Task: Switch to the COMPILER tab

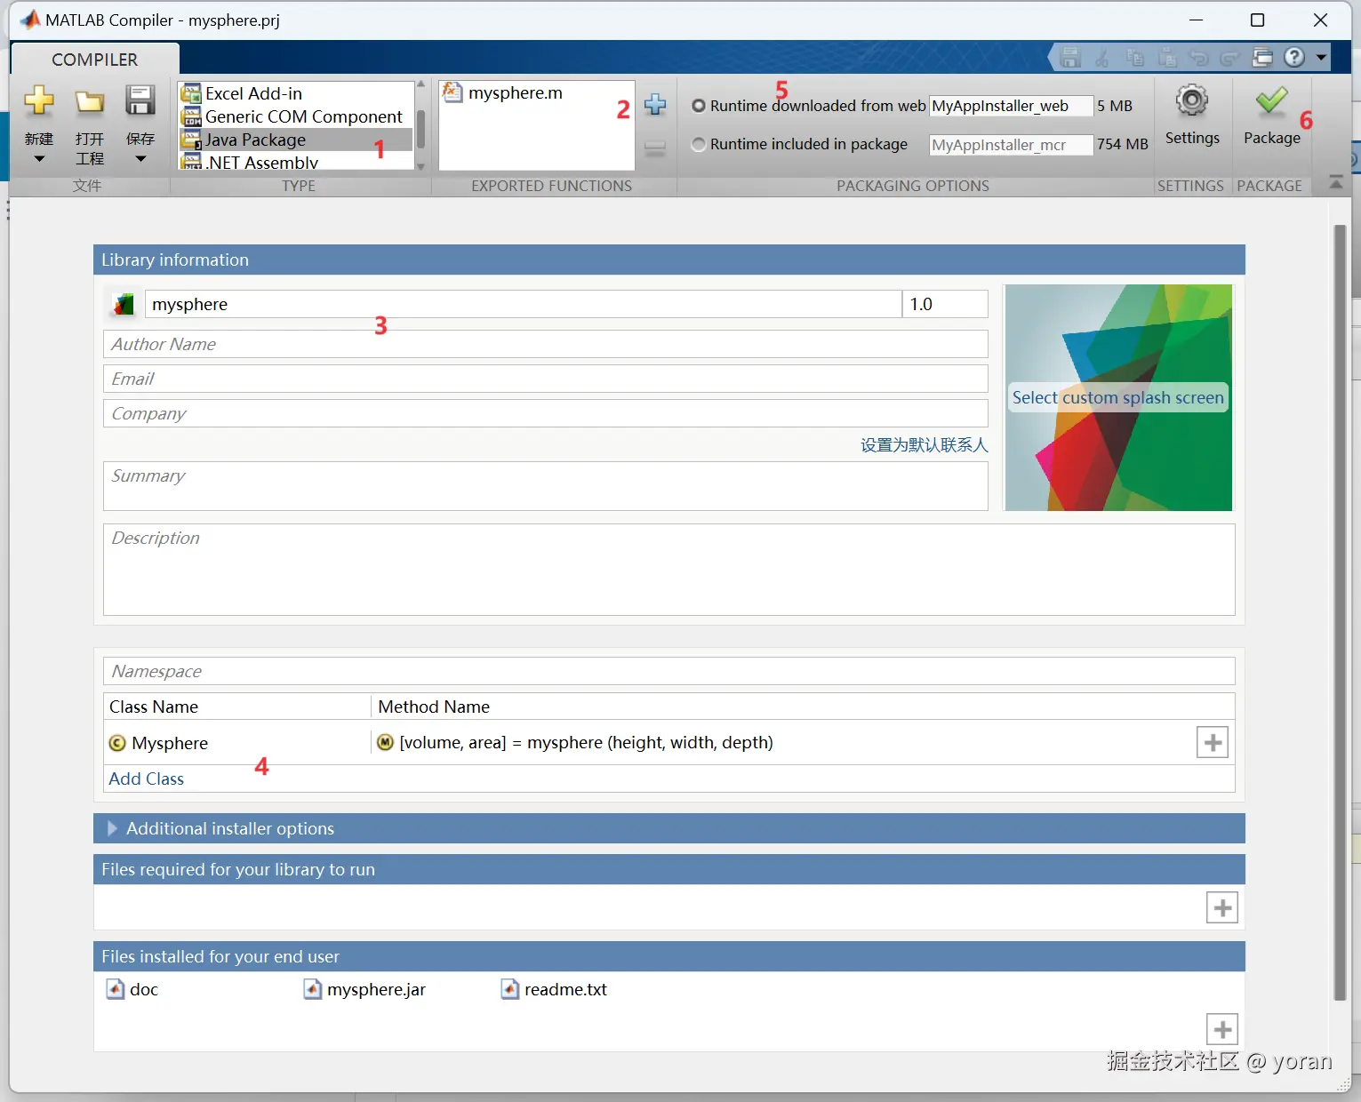Action: pos(95,60)
